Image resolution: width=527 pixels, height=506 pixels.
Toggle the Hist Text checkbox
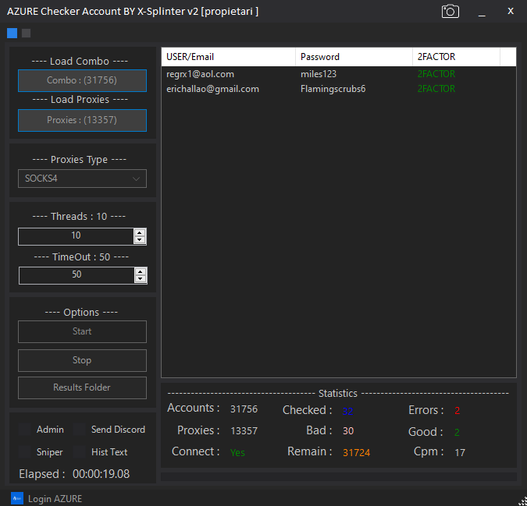point(80,451)
